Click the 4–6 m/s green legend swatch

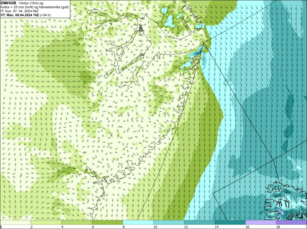tap(77, 223)
